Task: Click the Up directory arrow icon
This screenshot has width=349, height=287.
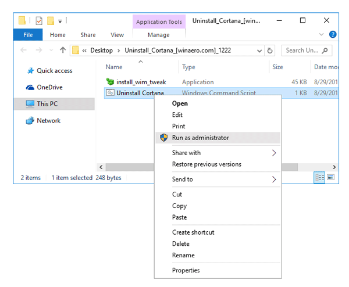Action: [x=63, y=51]
